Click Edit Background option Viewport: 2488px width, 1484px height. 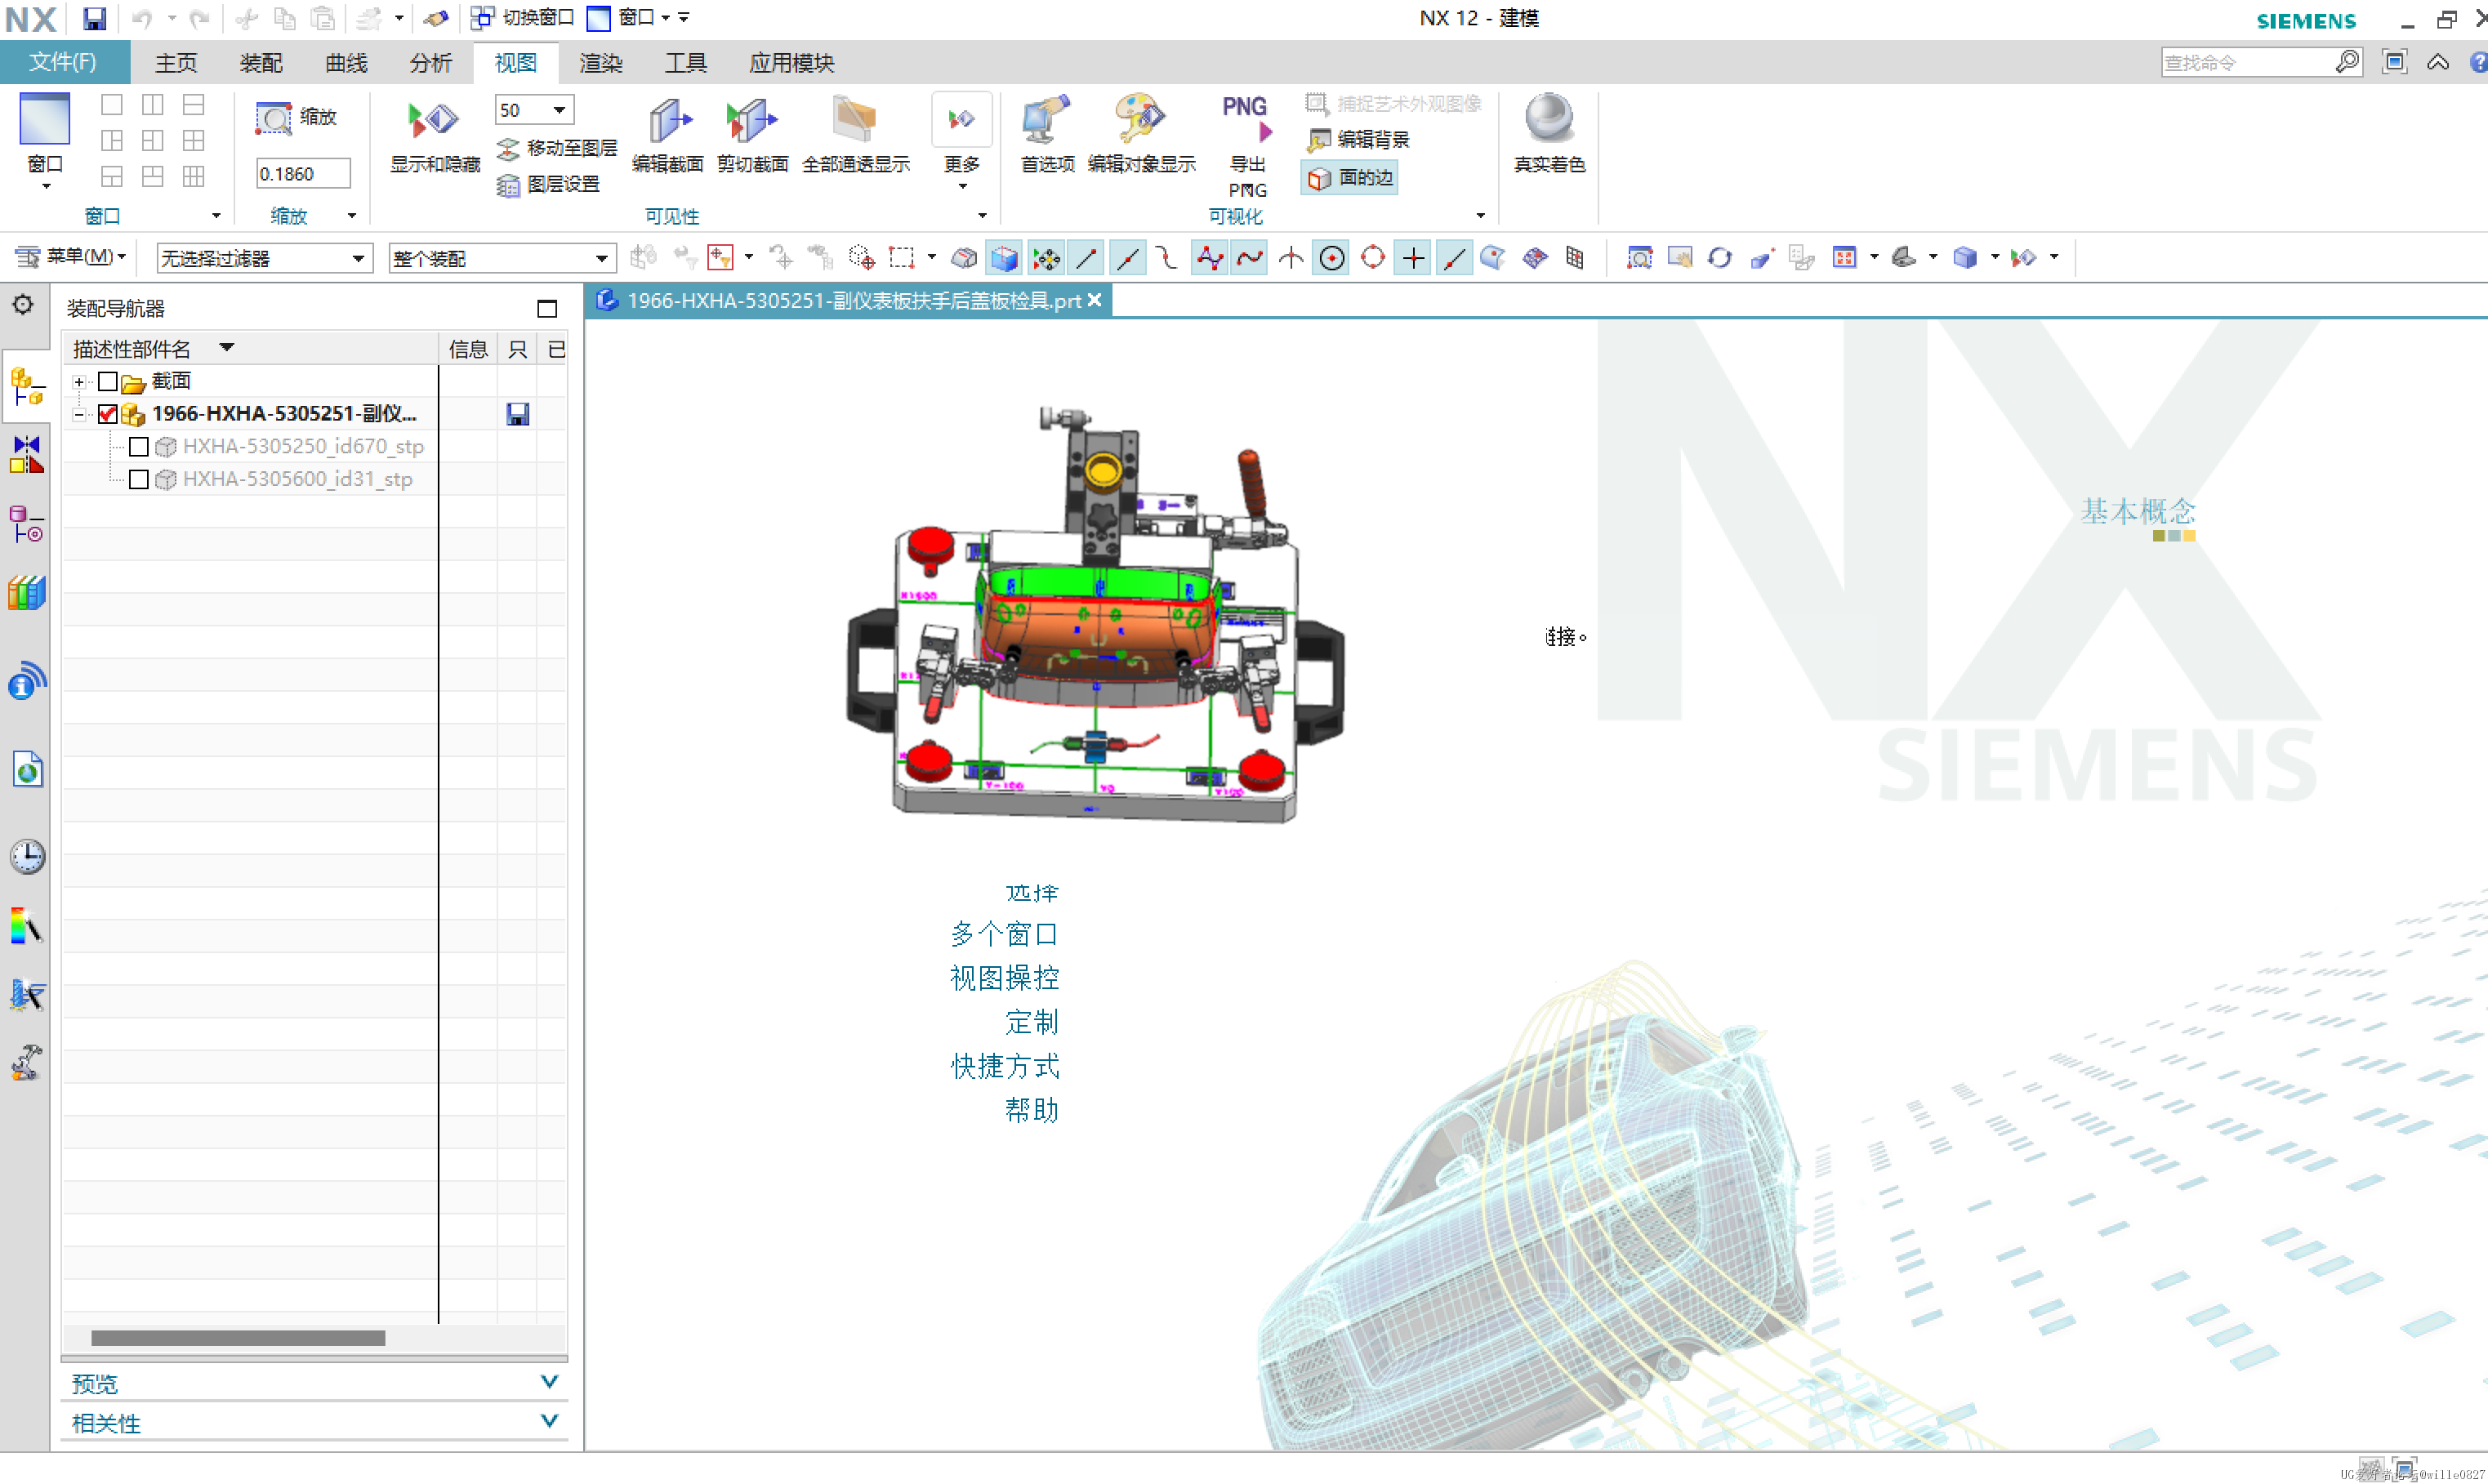1358,139
